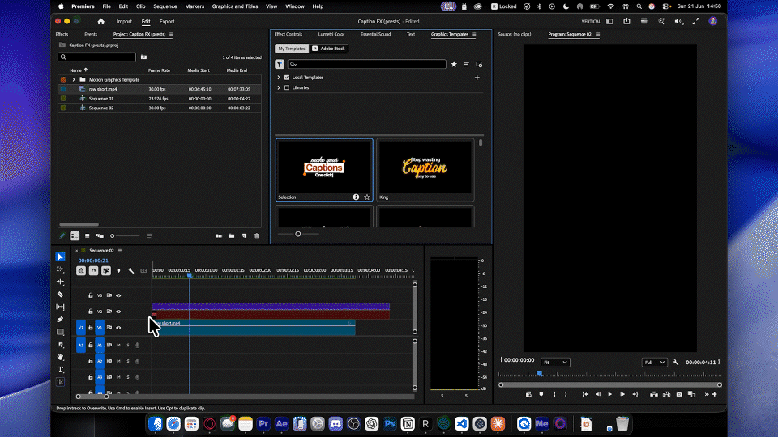Click the favorites star in Graphics Templates
The image size is (778, 437).
point(454,64)
